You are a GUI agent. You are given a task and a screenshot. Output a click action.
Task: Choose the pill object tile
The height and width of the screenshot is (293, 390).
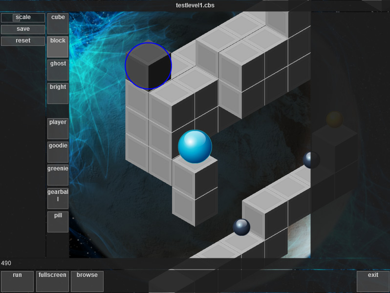[58, 221]
